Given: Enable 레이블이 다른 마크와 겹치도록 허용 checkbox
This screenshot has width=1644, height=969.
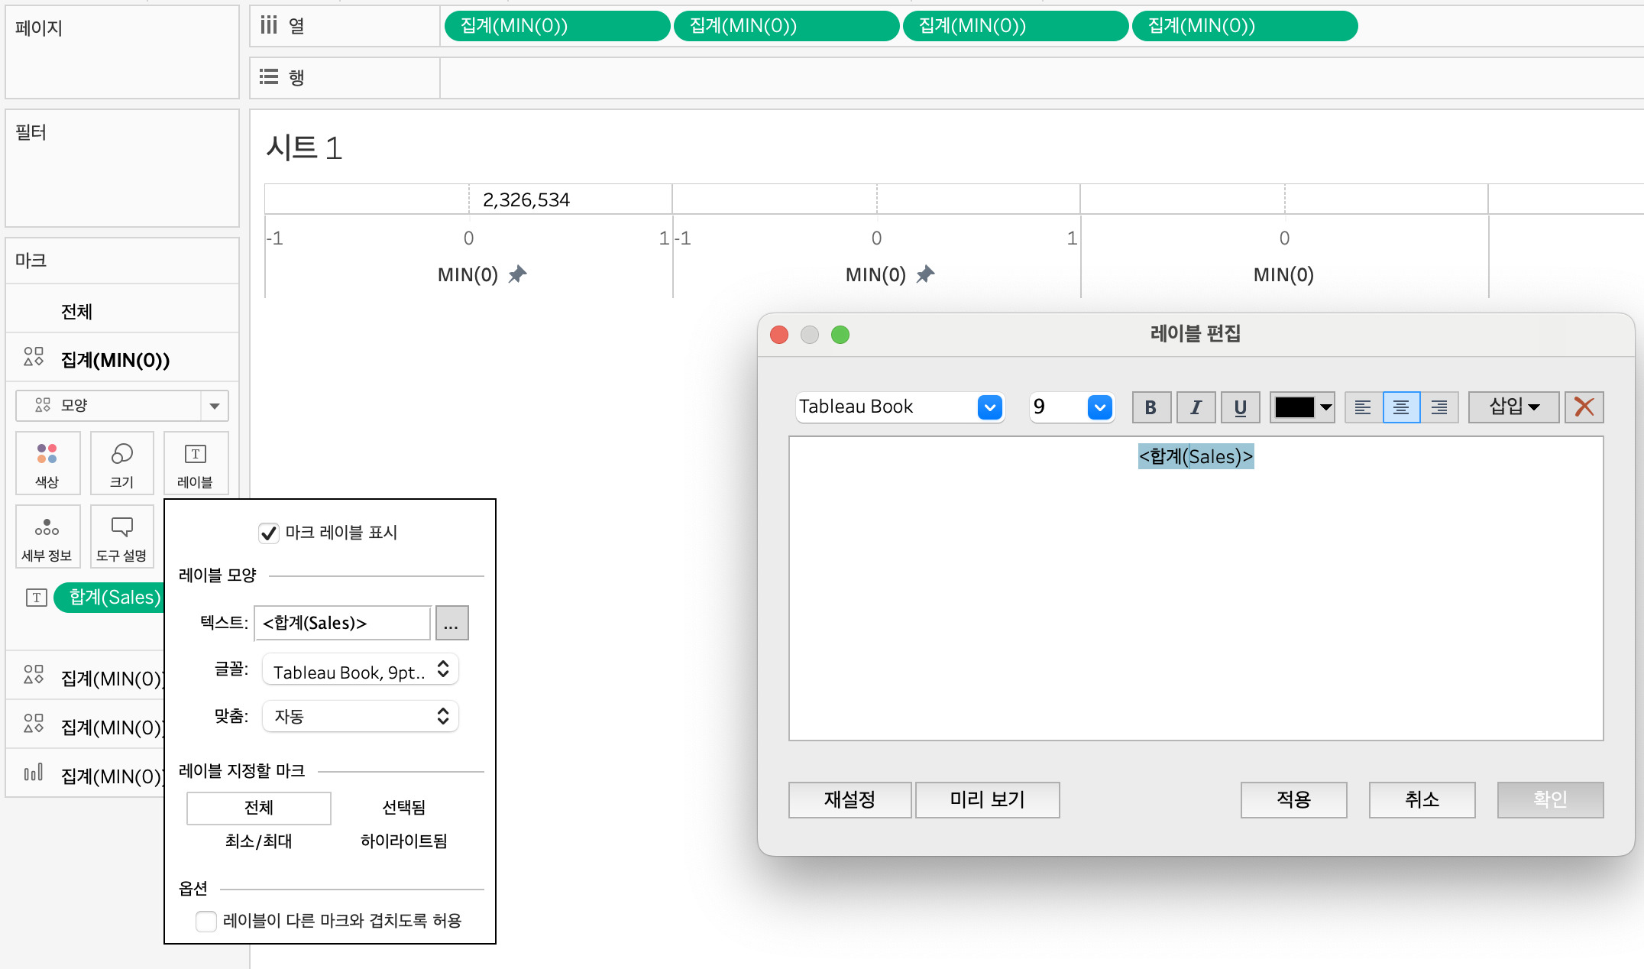Looking at the screenshot, I should point(206,921).
